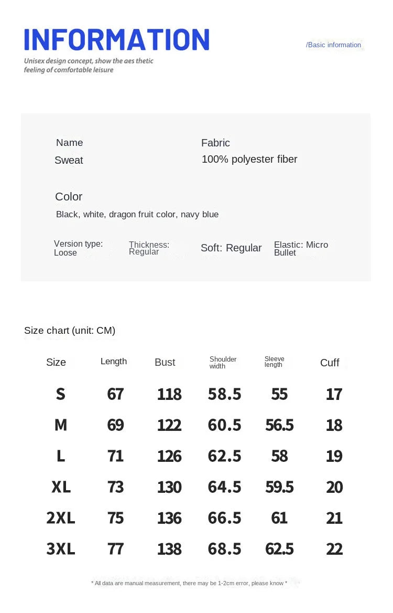This screenshot has width=393, height=613.
Task: Click the /Basic information link
Action: point(334,45)
